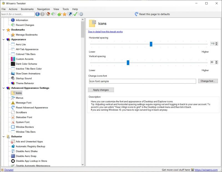Screen dimensions: 222x172
Task: Select the Scrollbars tree item
Action: [21, 112]
